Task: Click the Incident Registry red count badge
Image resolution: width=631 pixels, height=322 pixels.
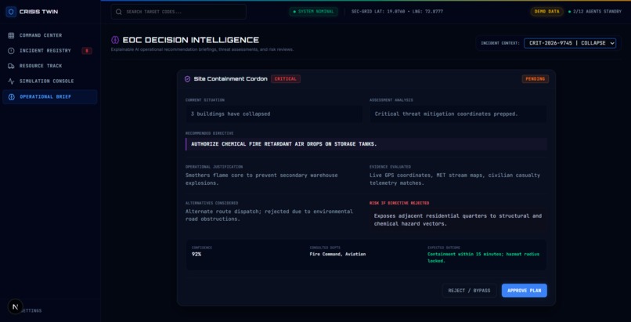Action: point(87,51)
